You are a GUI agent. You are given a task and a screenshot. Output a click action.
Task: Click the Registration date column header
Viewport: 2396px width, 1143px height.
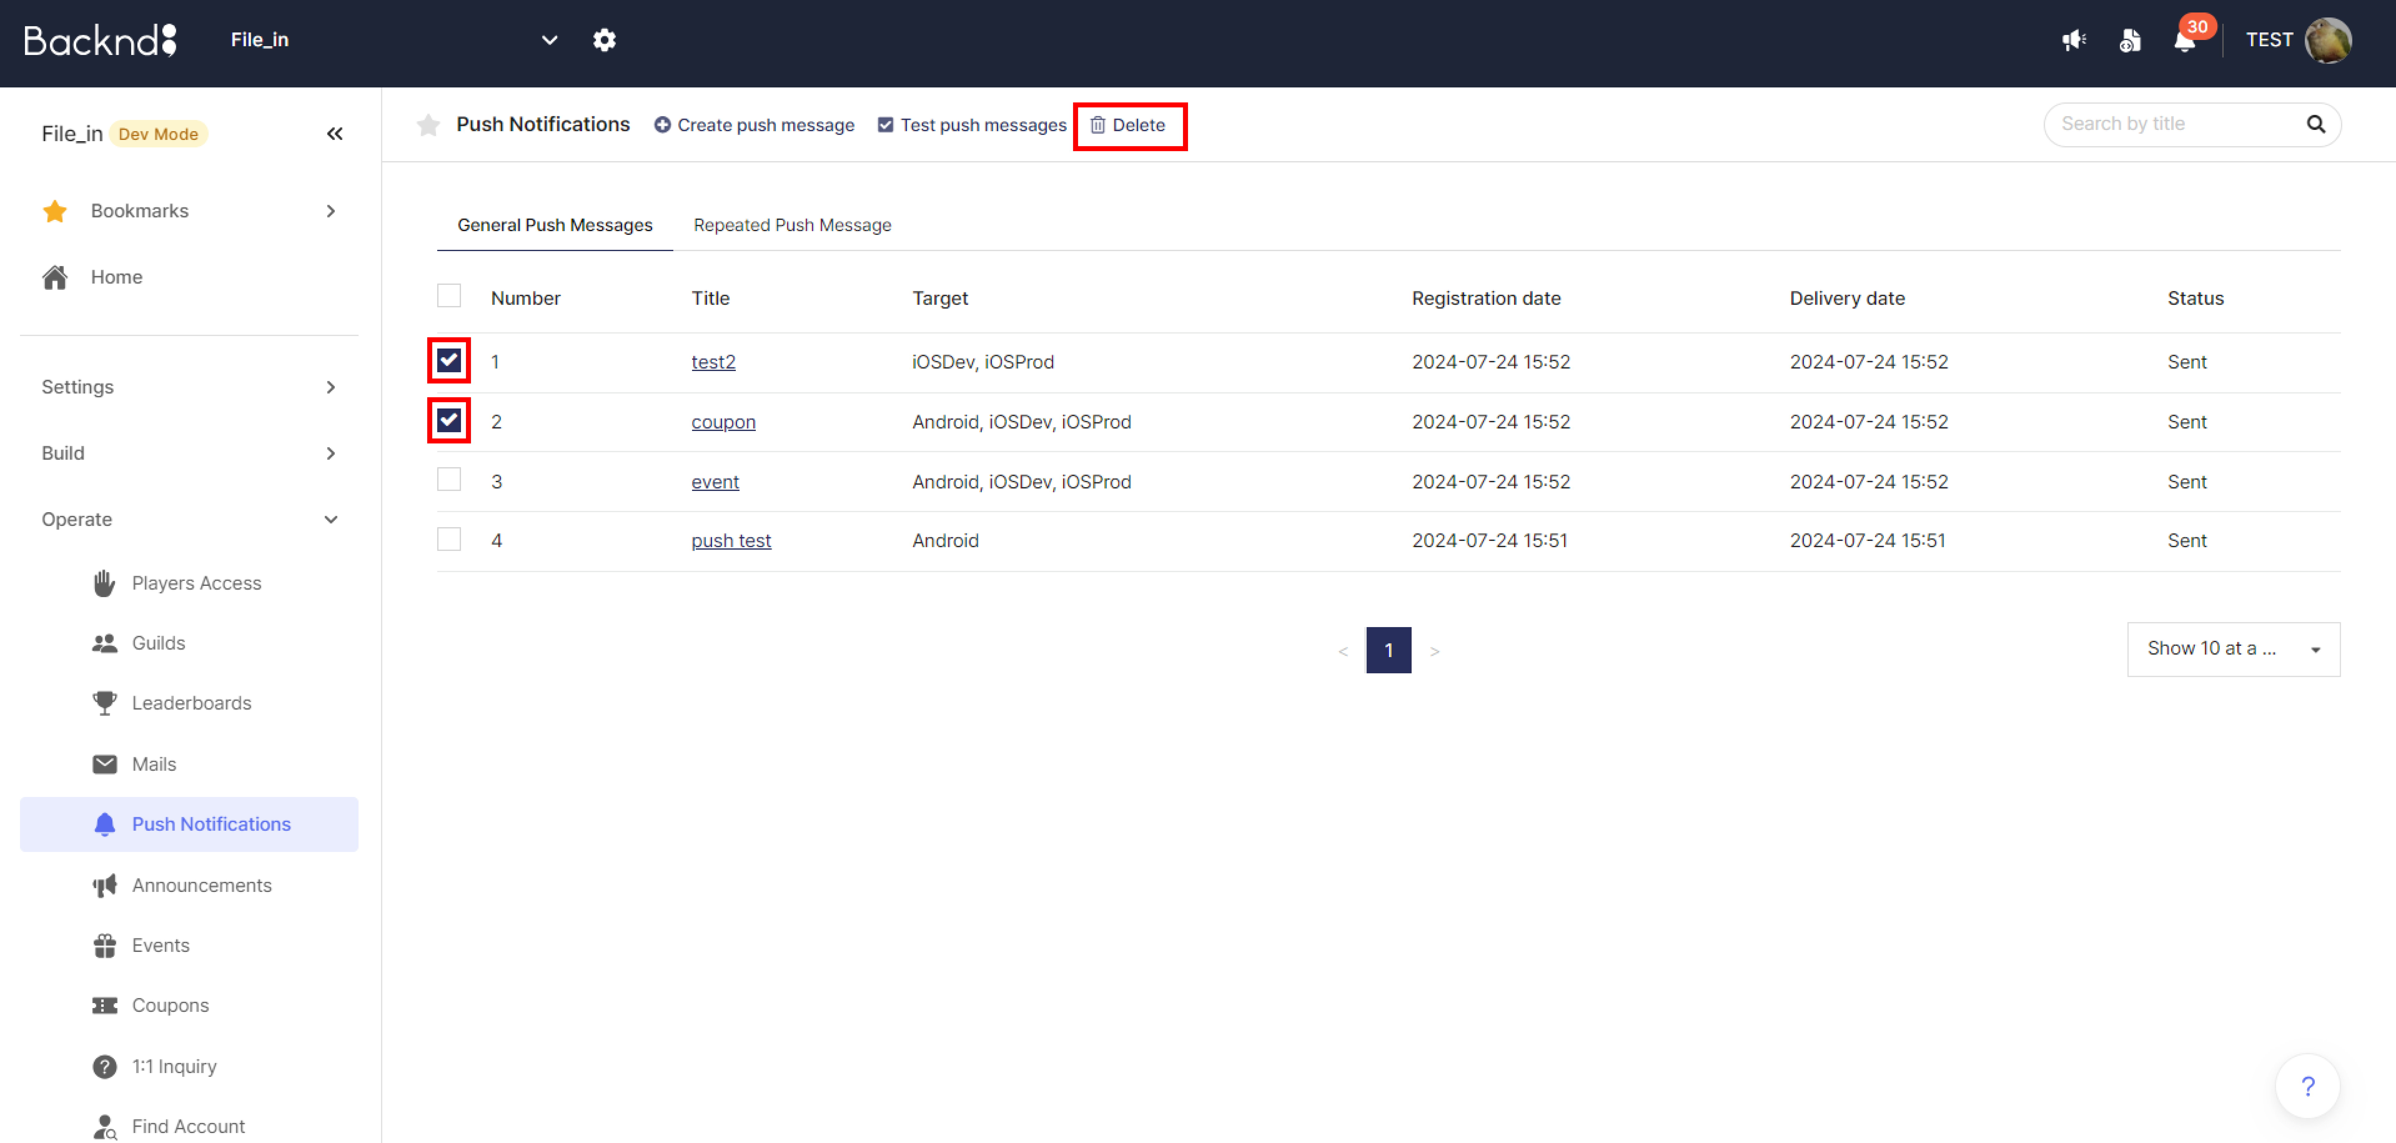pyautogui.click(x=1486, y=299)
